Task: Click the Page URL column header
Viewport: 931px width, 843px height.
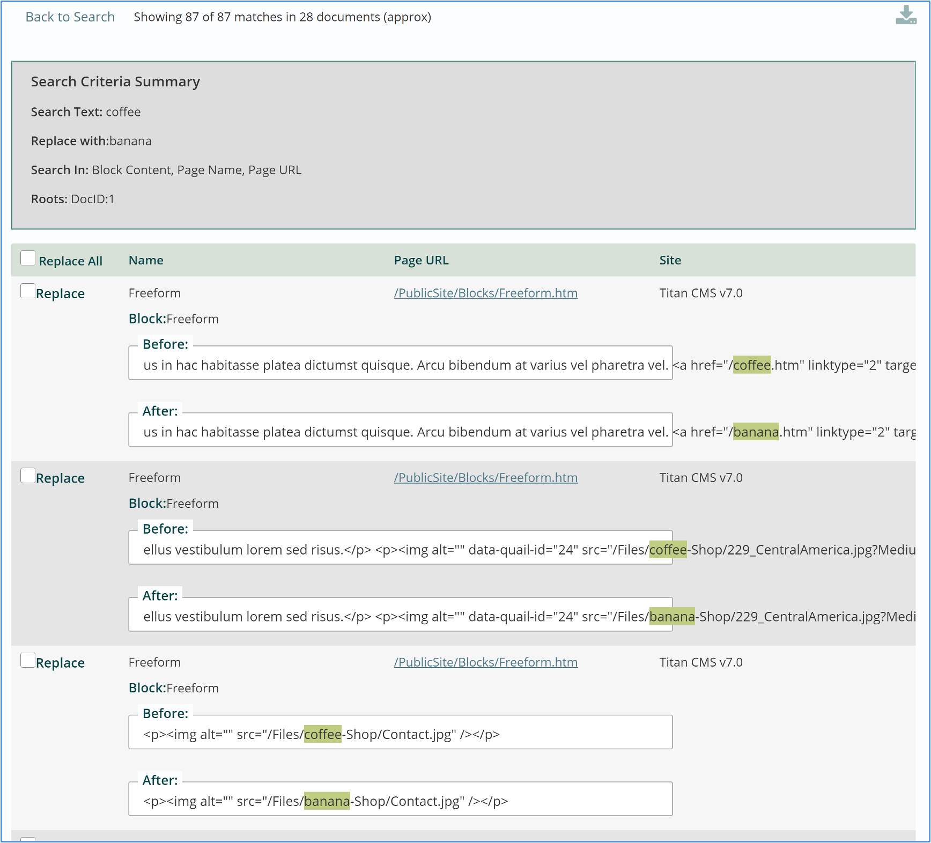Action: coord(421,261)
